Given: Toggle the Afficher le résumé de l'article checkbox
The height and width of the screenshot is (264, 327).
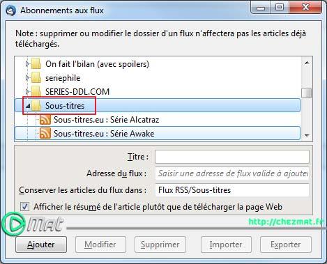Looking at the screenshot, I should 24,206.
